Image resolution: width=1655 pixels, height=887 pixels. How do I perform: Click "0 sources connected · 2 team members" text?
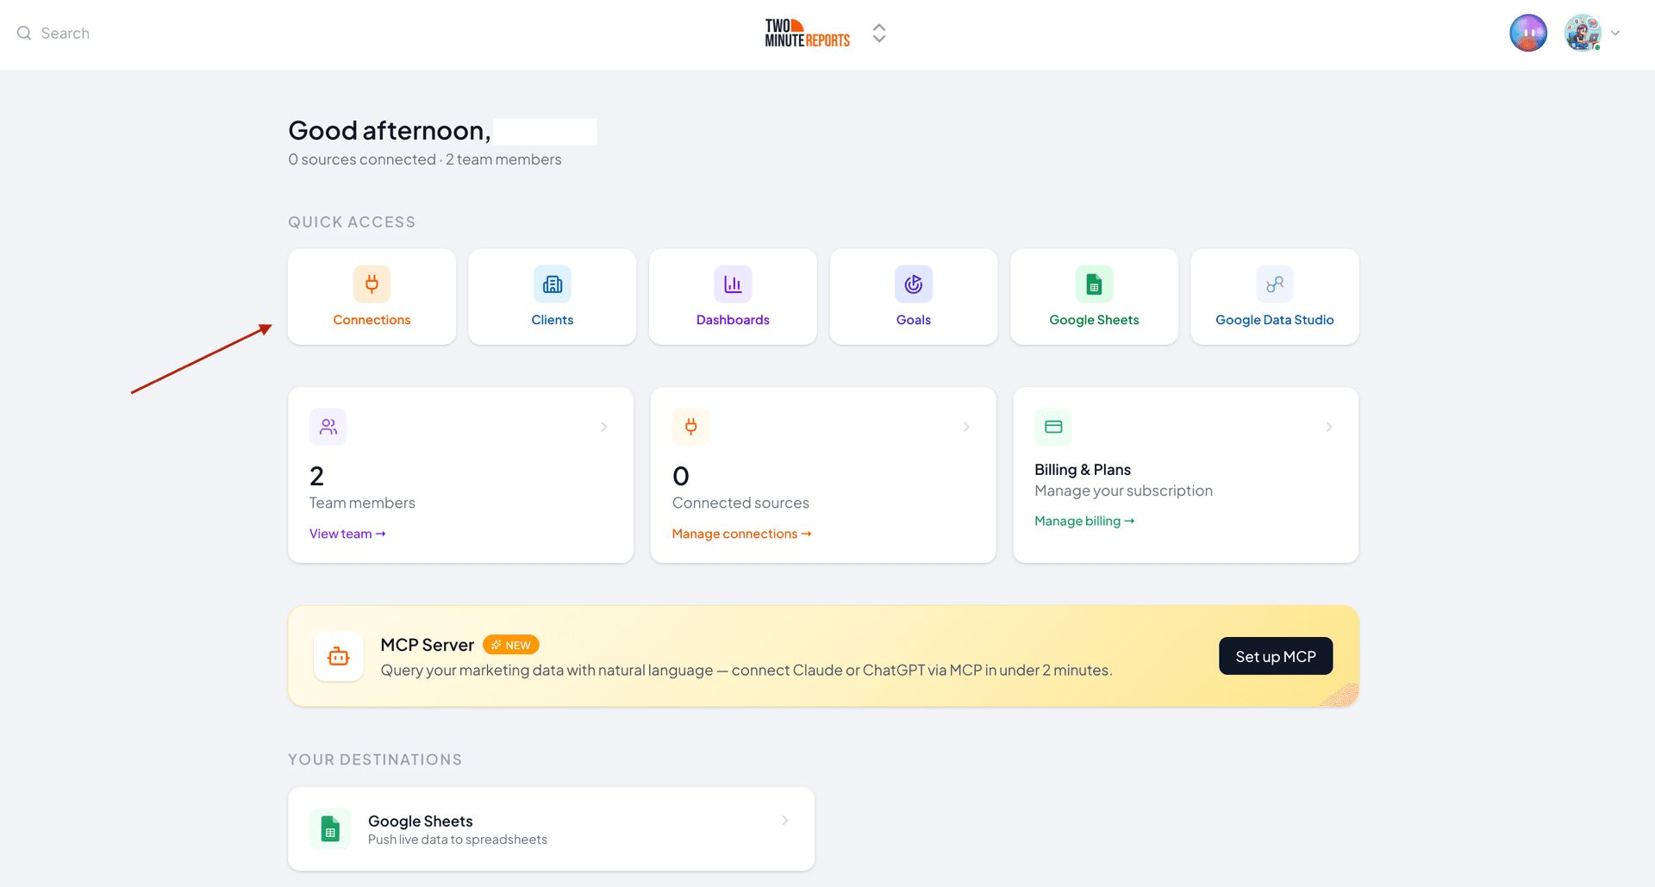pyautogui.click(x=425, y=159)
